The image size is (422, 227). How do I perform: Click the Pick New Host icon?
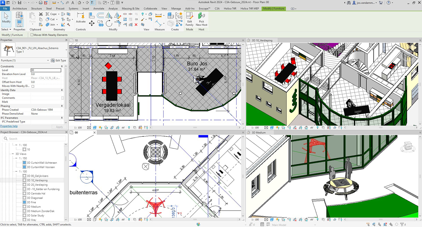coord(202,19)
